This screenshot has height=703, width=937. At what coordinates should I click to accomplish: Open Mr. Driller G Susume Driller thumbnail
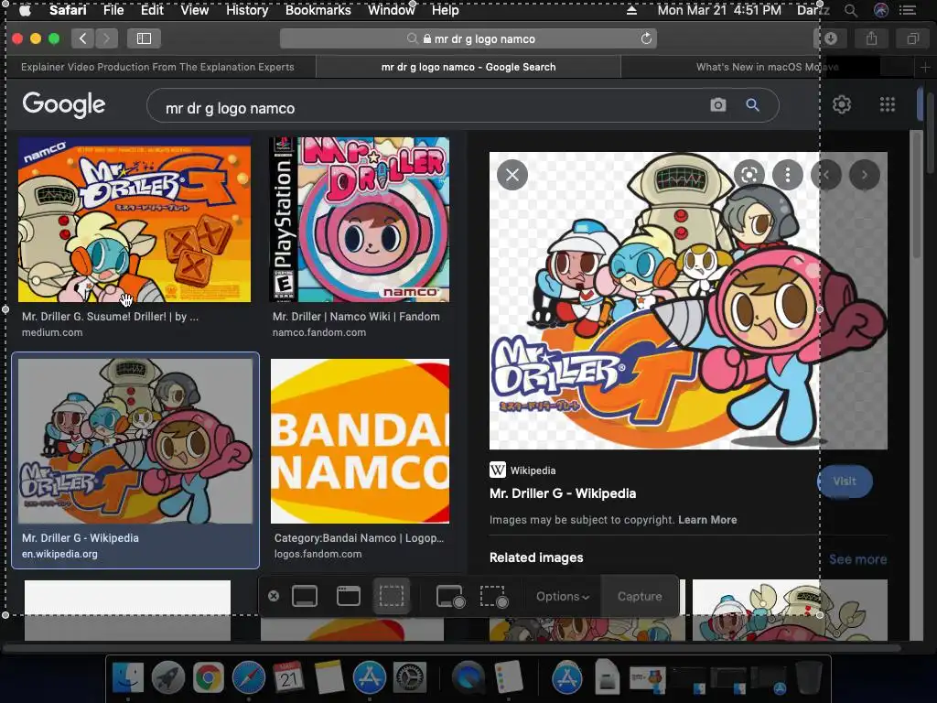(135, 220)
